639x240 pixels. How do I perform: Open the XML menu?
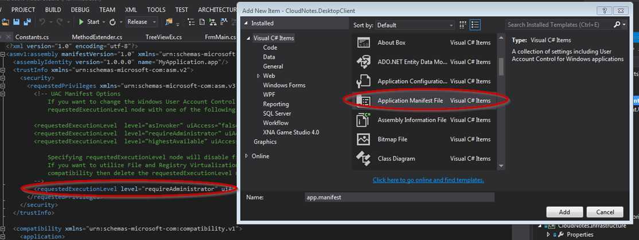(131, 9)
